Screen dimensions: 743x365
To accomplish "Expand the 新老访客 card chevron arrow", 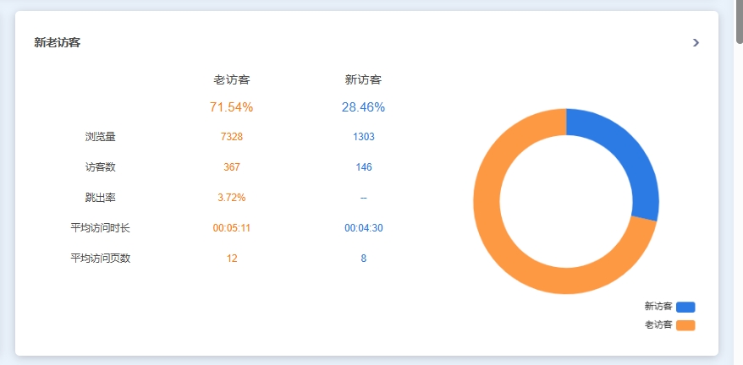I will point(696,42).
